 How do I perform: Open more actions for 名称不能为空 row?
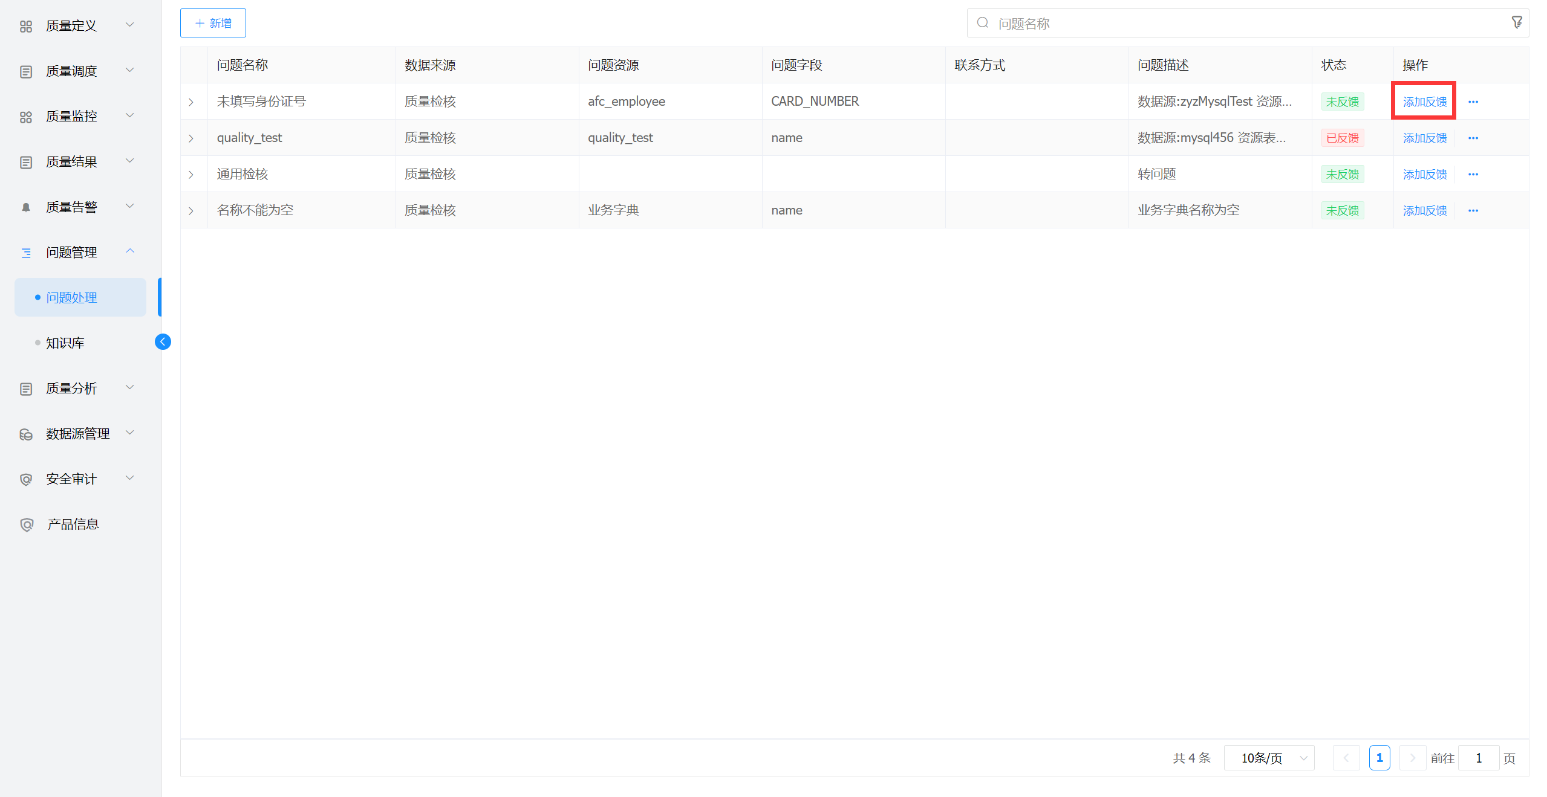point(1473,211)
